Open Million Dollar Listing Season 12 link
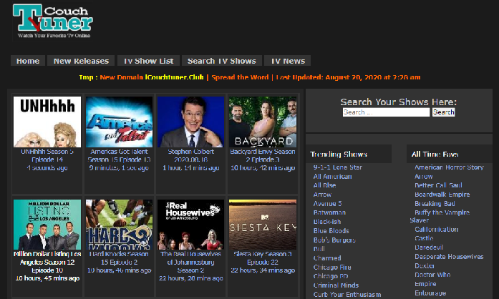Image resolution: width=499 pixels, height=299 pixels. [x=47, y=262]
